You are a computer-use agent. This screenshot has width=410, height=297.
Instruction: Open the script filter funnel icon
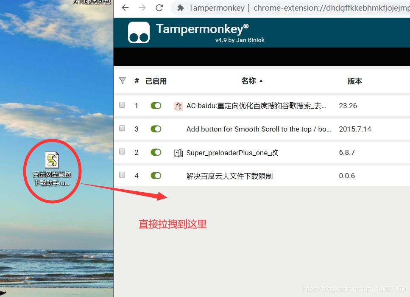click(x=123, y=81)
